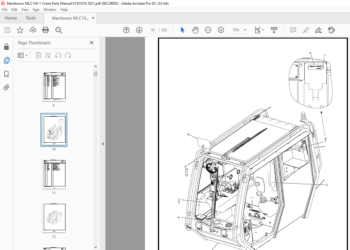Select the Manitowoc MLC15... document tab
The height and width of the screenshot is (250, 350).
[70, 18]
